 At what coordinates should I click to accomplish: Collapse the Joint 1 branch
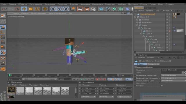[141, 34]
